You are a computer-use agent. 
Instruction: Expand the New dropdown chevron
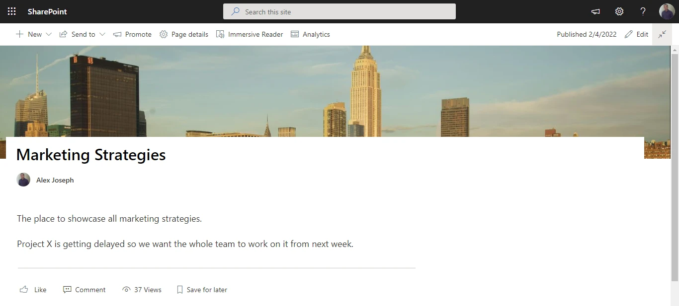pos(49,34)
